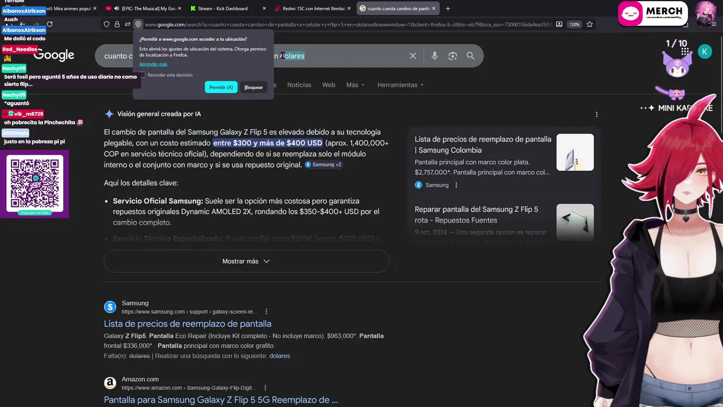Block location access with Bloquear

pos(254,87)
